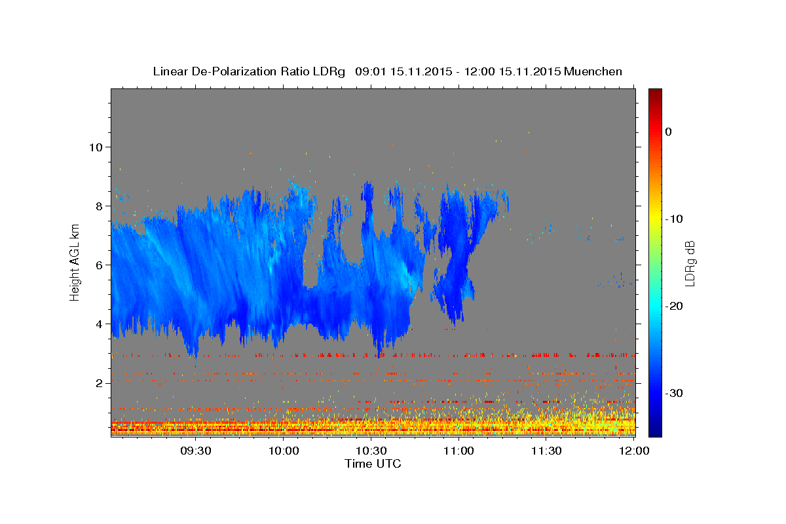Click the 'Time UTC' axis label
The height and width of the screenshot is (524, 786).
tap(373, 464)
